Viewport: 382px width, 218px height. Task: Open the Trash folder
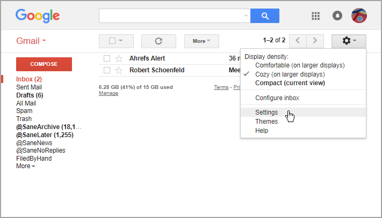pos(24,119)
